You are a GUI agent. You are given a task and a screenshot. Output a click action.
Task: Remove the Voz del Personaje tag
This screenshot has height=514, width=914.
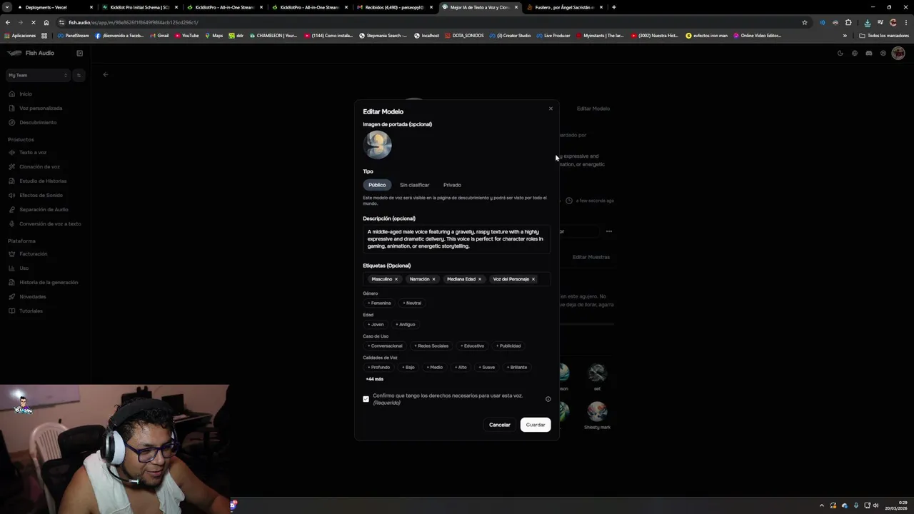pos(533,279)
